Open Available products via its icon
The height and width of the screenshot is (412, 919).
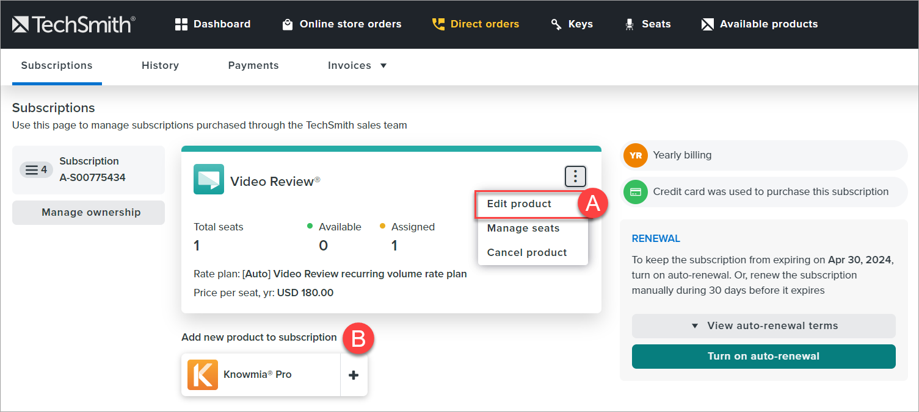[x=708, y=24]
